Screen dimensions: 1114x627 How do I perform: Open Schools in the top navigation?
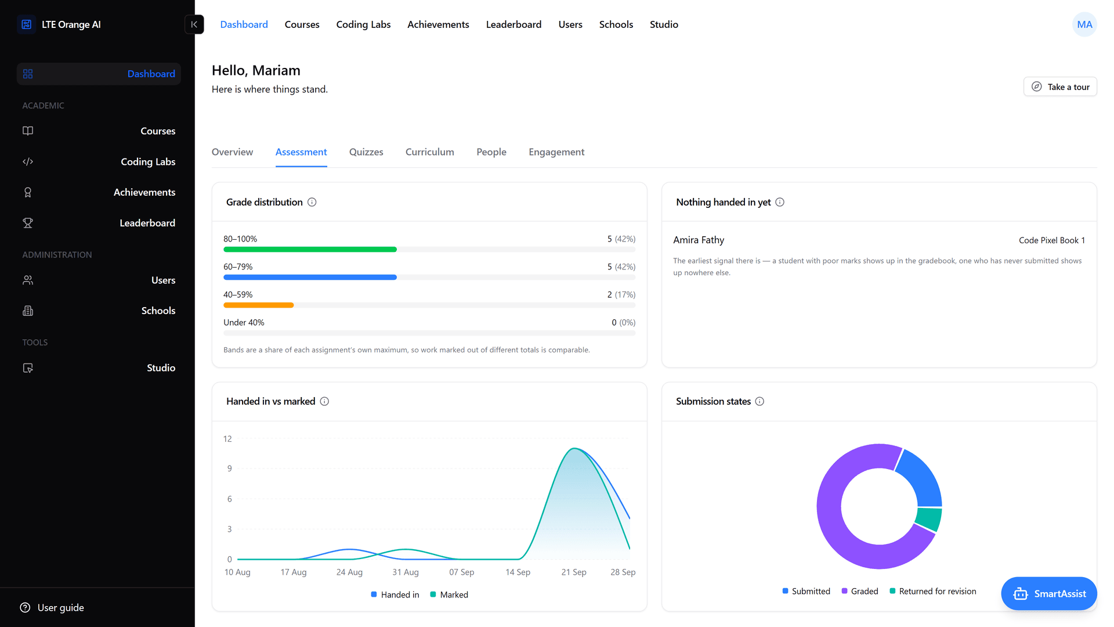[x=616, y=24]
